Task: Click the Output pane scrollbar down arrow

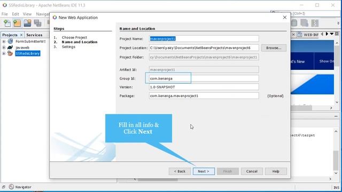Action: point(336,173)
